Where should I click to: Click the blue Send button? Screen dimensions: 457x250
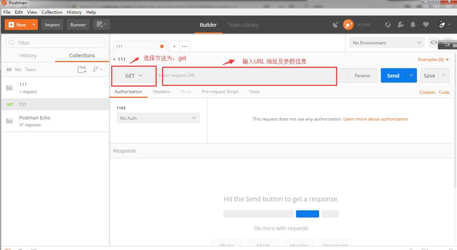point(393,75)
